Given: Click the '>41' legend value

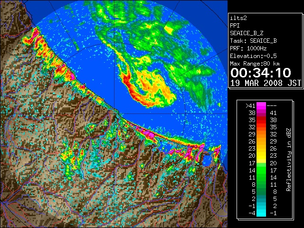Looking at the screenshot, I should (250, 105).
